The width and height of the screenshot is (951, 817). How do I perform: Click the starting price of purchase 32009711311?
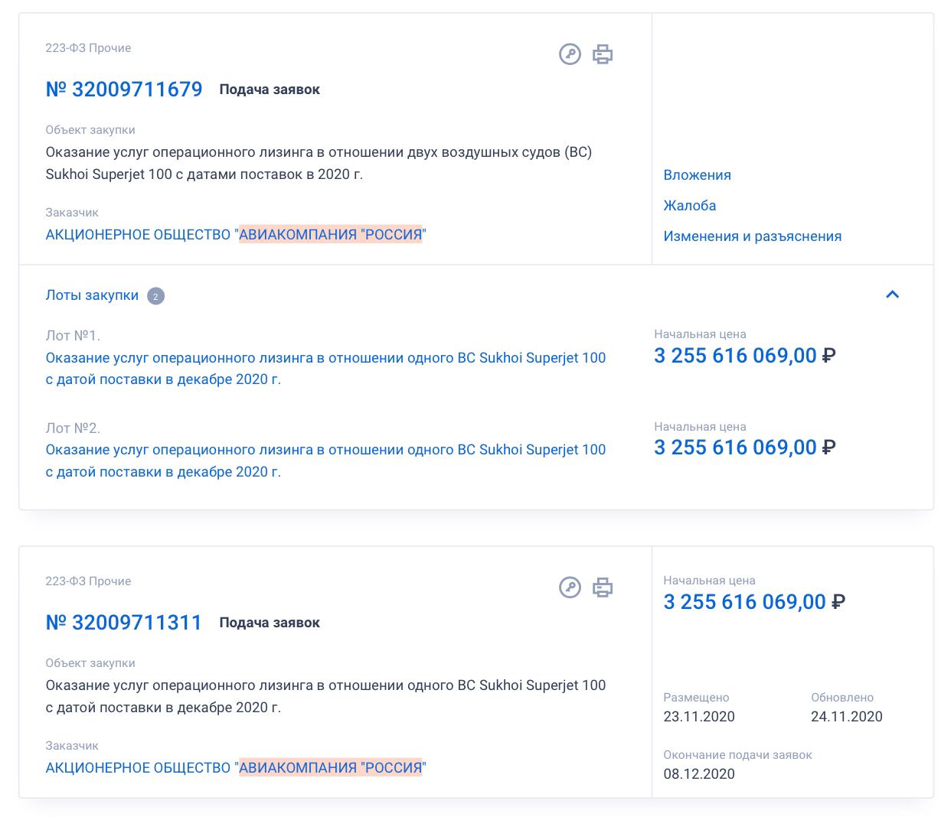(753, 602)
